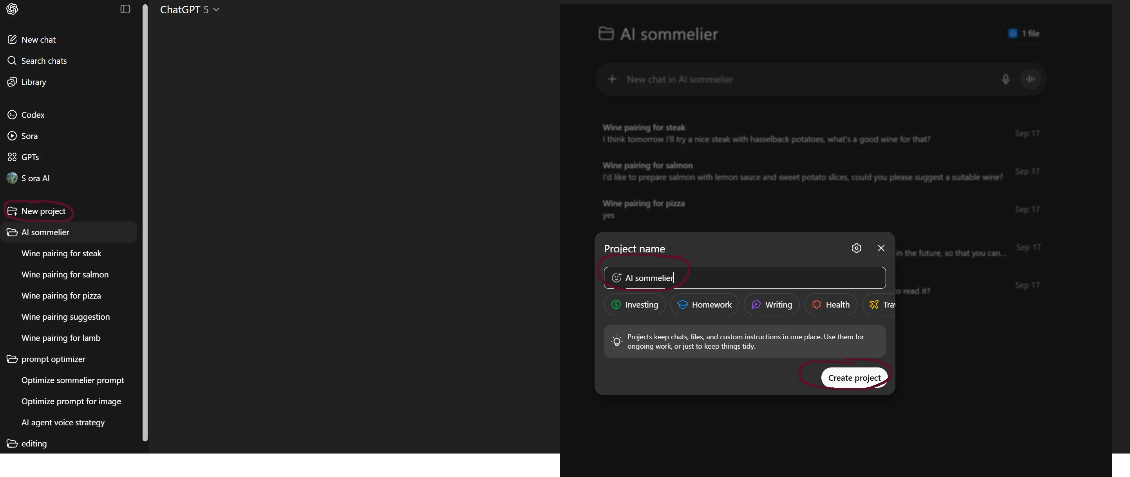Open the Library icon
Image resolution: width=1130 pixels, height=477 pixels.
(12, 82)
